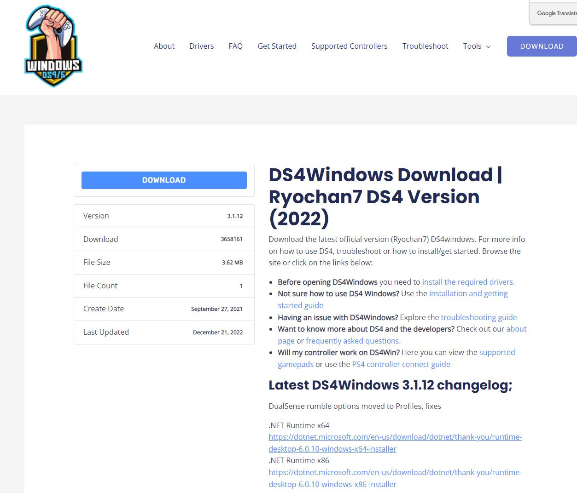Open the 'troubleshooting guide' link
The width and height of the screenshot is (577, 493).
pyautogui.click(x=479, y=317)
